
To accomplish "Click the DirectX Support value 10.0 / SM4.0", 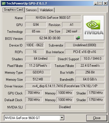I will (93, 59).
